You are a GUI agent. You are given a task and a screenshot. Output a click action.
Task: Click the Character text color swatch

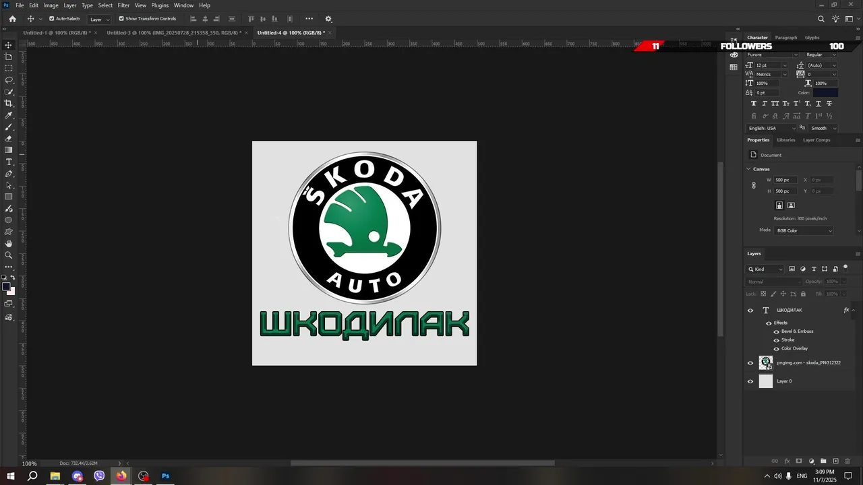click(x=825, y=92)
